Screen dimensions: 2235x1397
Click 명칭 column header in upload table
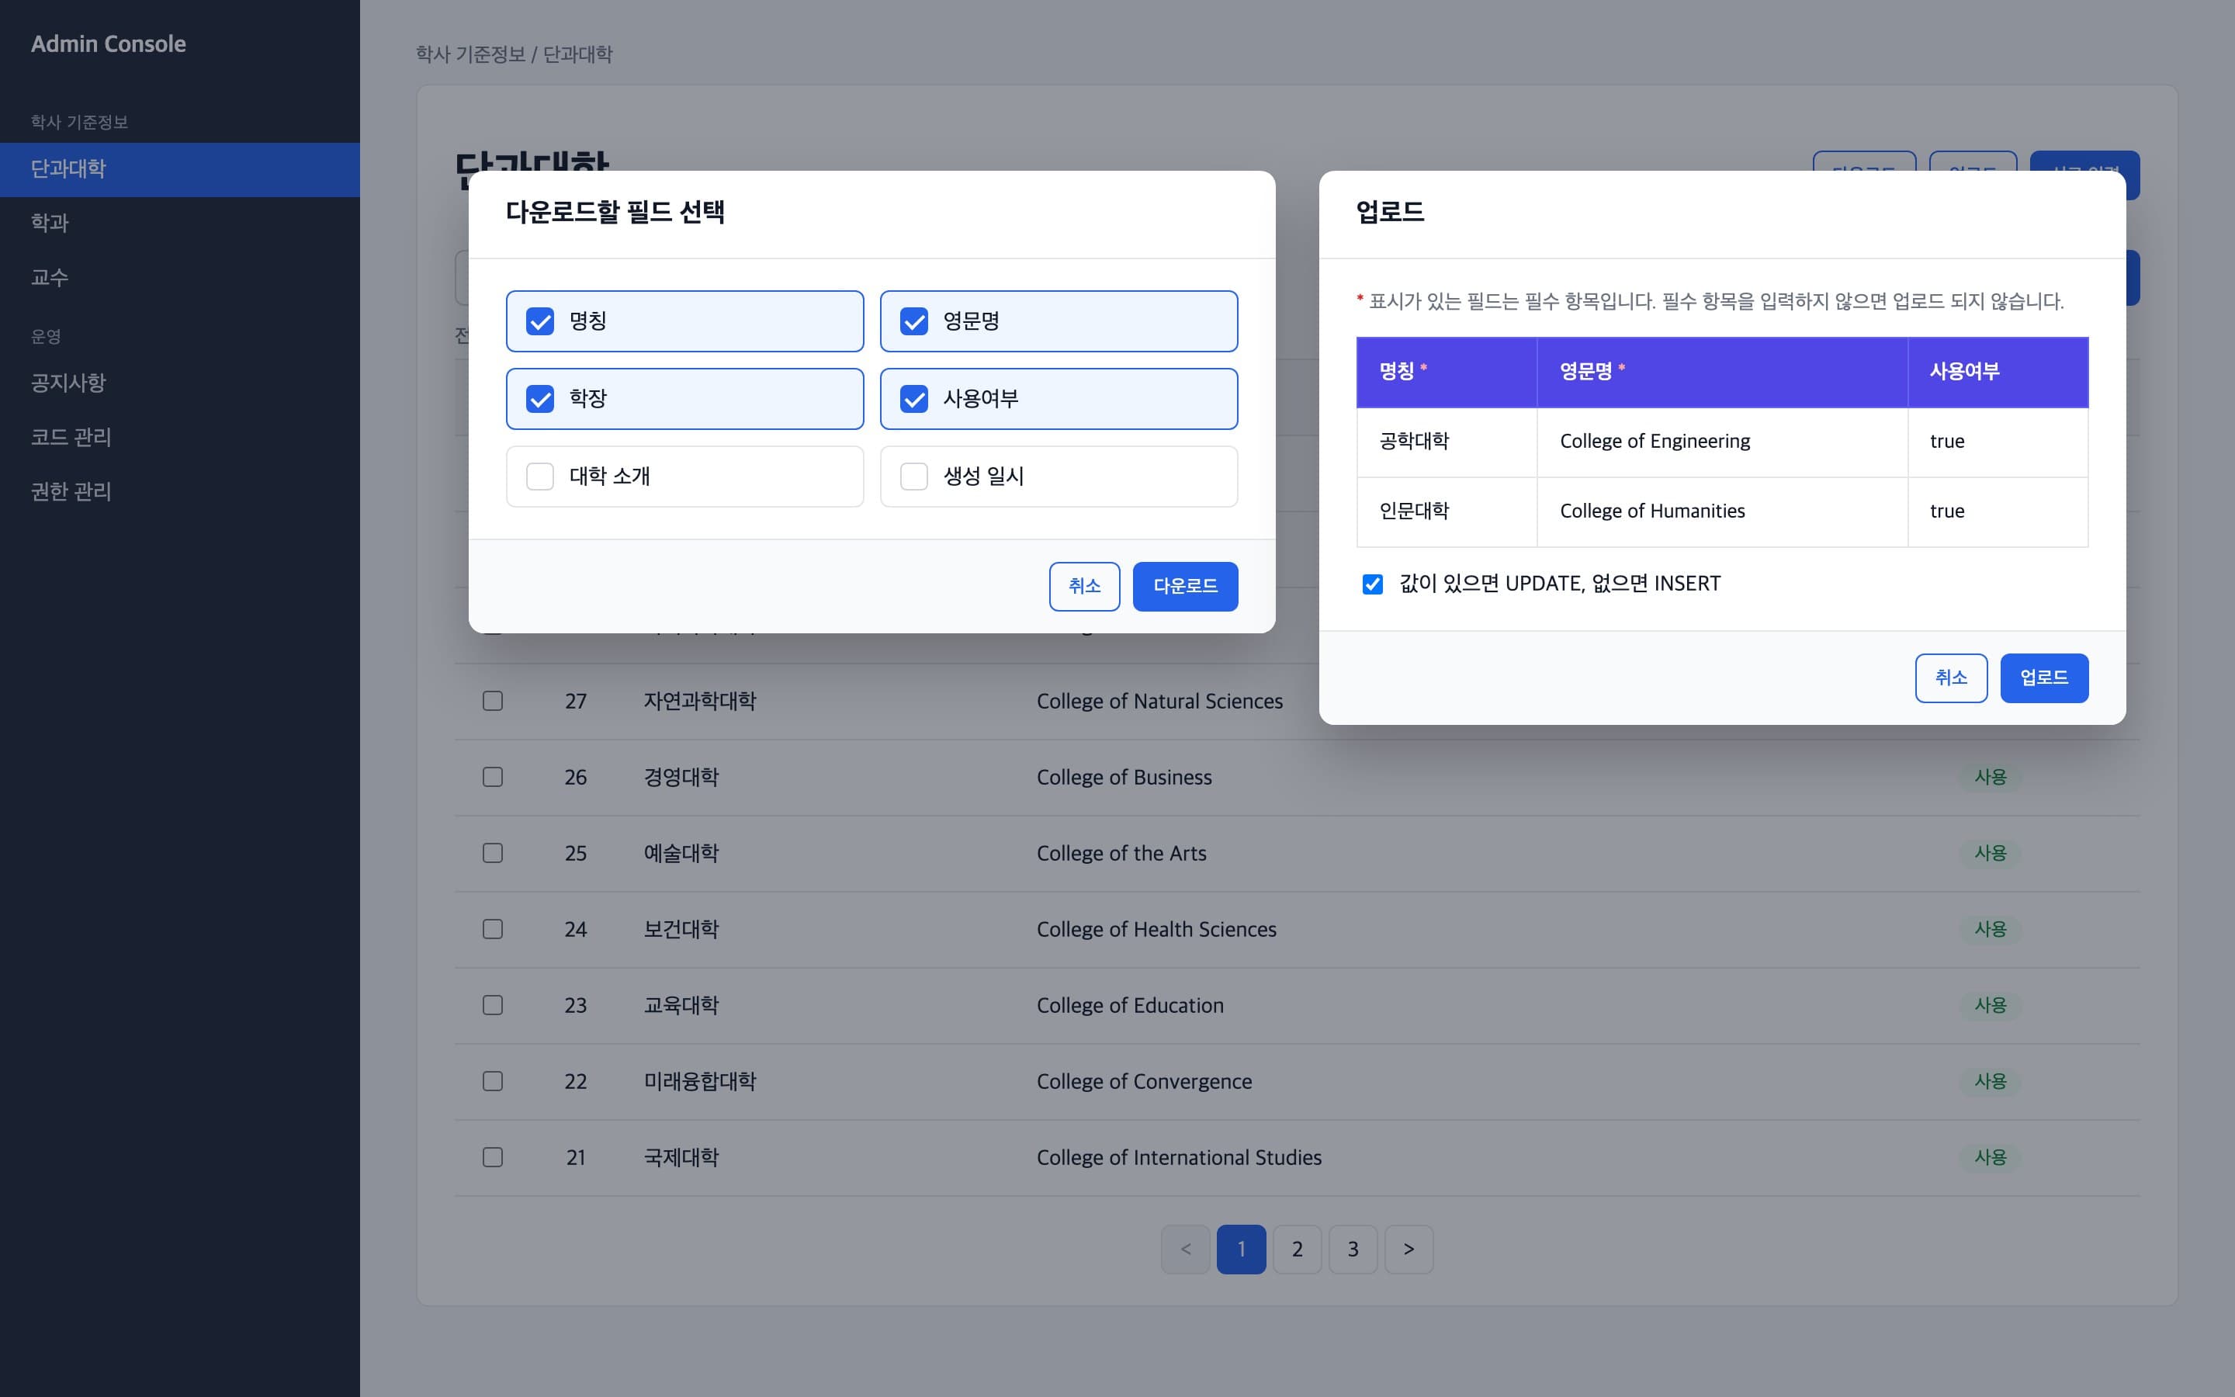(x=1447, y=372)
